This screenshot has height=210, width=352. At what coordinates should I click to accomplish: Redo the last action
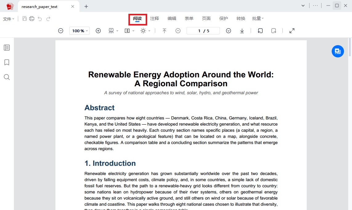click(48, 19)
